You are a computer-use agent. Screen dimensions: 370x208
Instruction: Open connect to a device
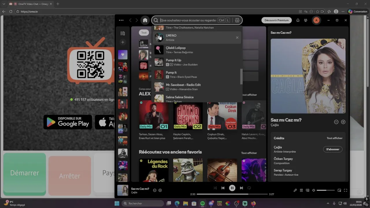(x=308, y=190)
